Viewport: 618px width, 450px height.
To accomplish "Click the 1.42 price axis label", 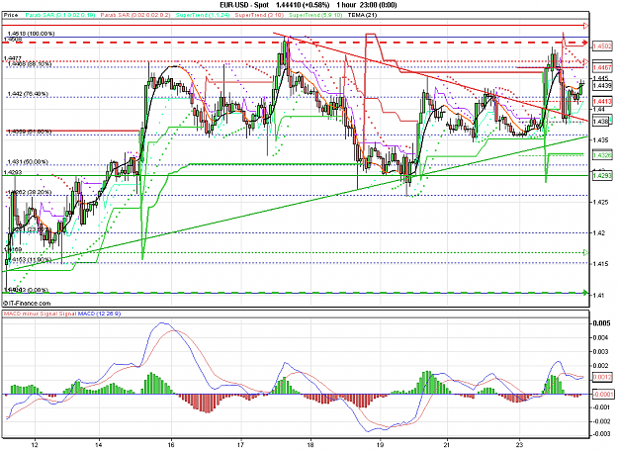I will coord(599,232).
